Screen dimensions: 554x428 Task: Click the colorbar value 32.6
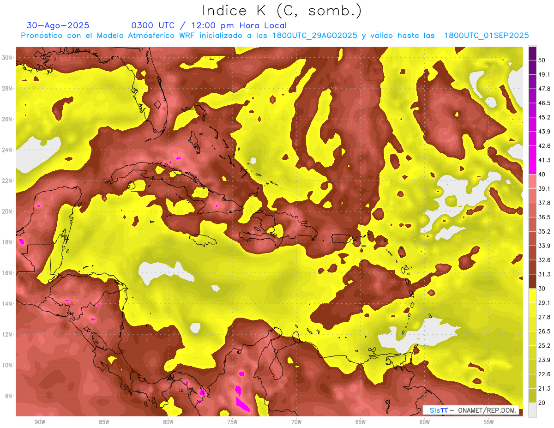(544, 260)
